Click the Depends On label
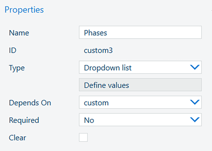This screenshot has height=151, width=212. (30, 103)
